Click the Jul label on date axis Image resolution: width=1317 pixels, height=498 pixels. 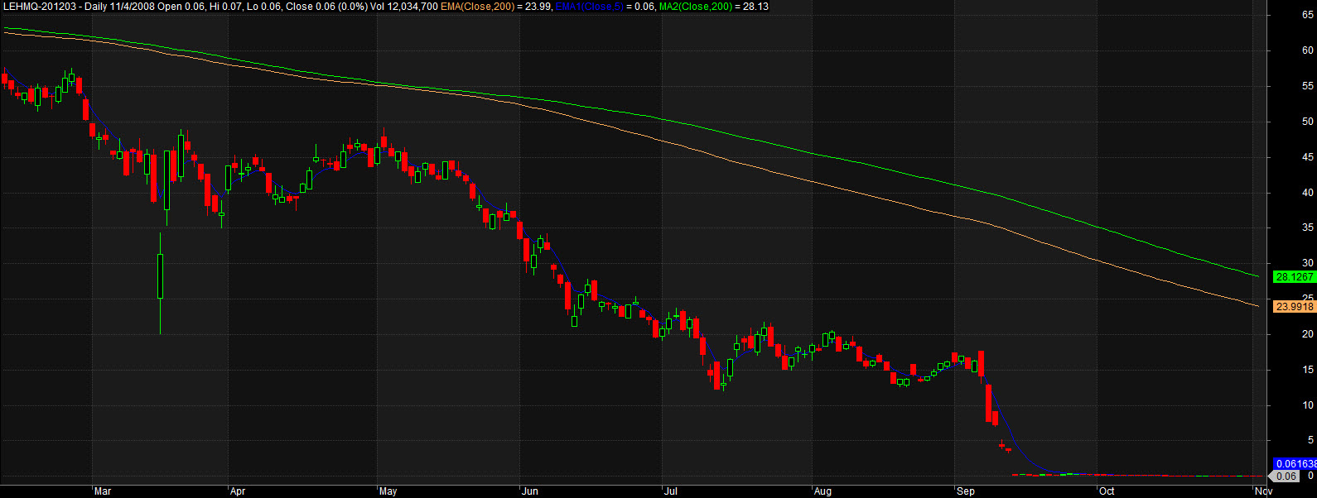click(671, 491)
